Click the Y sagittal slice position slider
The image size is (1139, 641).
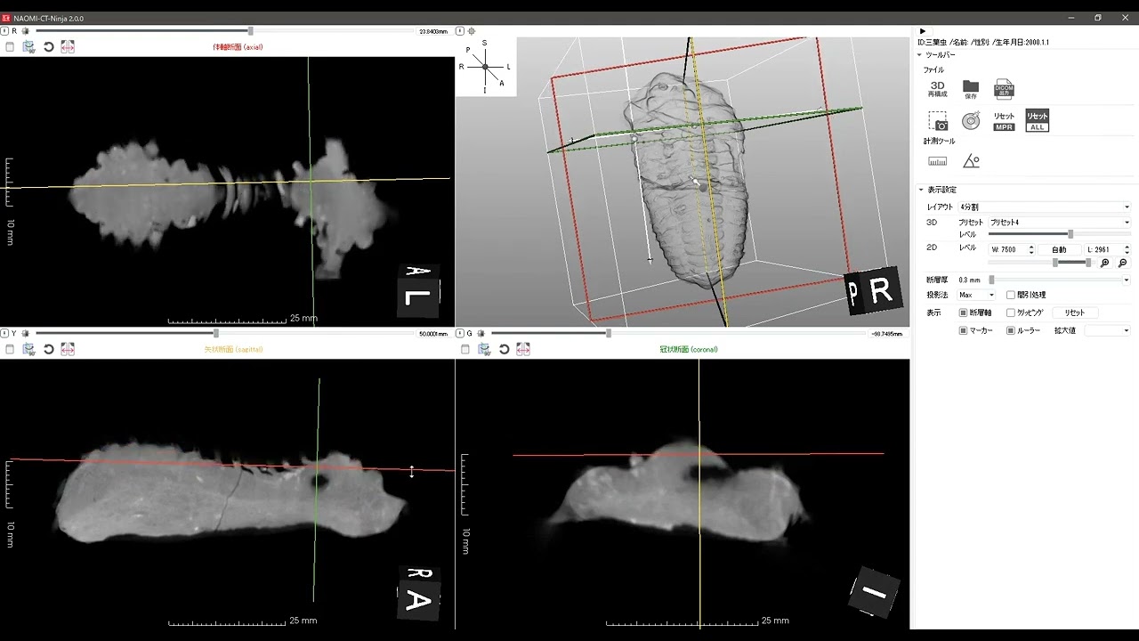pos(227,334)
